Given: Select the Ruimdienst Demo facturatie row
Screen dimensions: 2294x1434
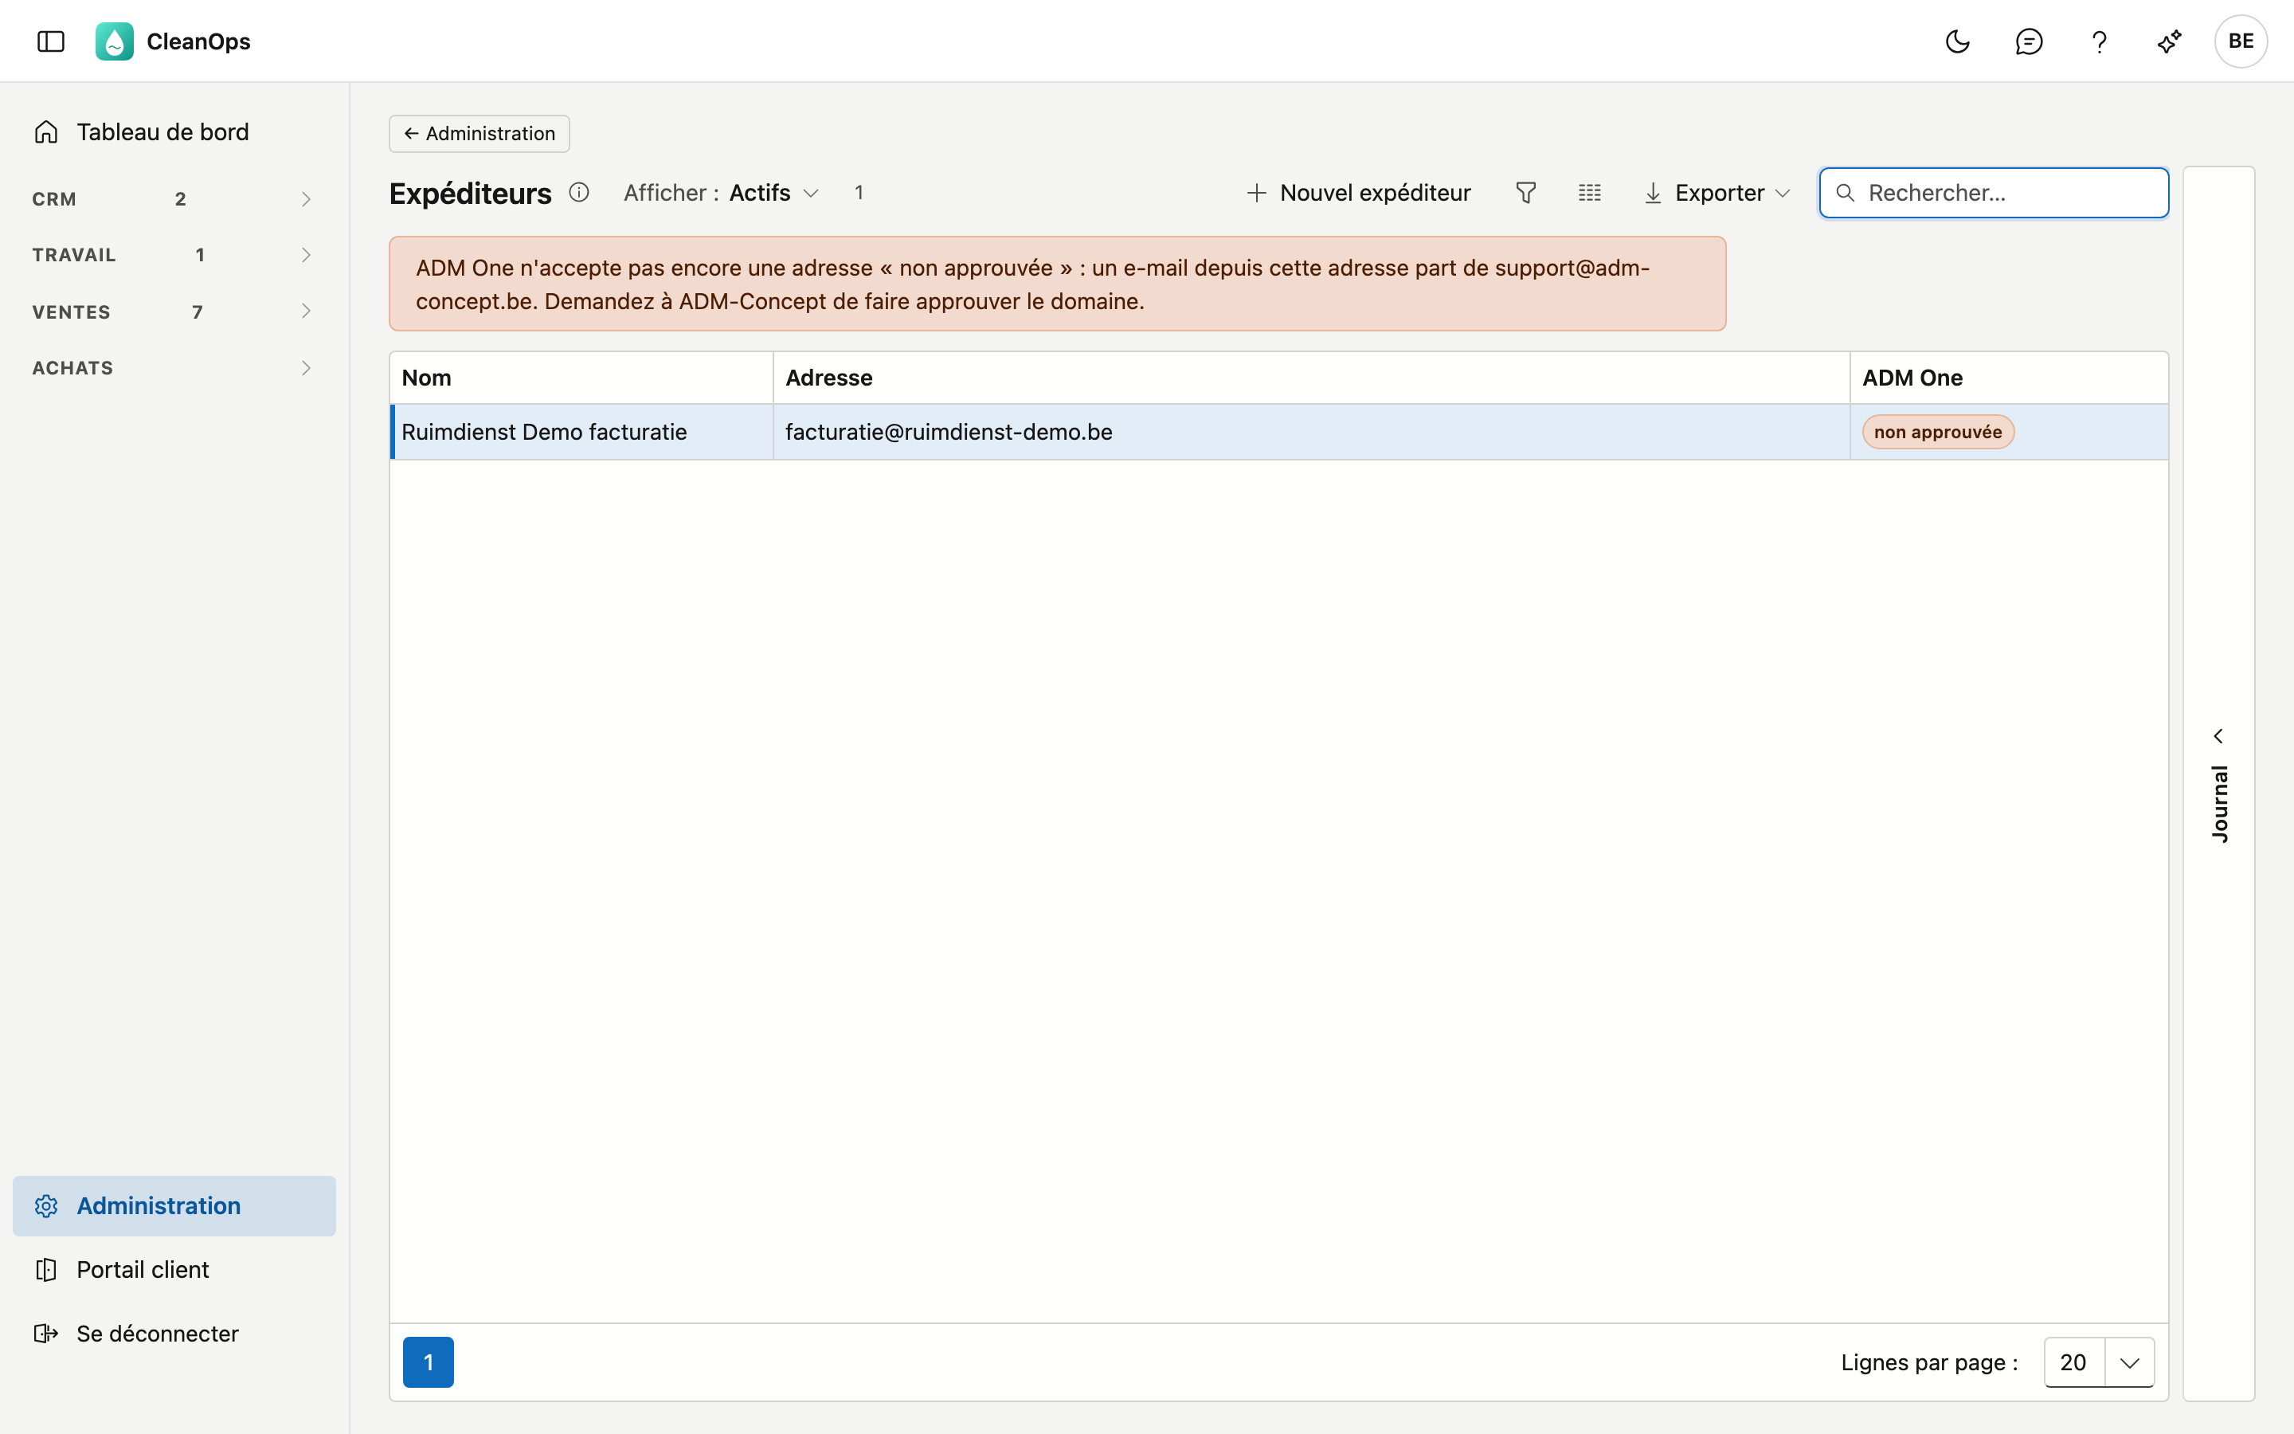Looking at the screenshot, I should pyautogui.click(x=1278, y=432).
